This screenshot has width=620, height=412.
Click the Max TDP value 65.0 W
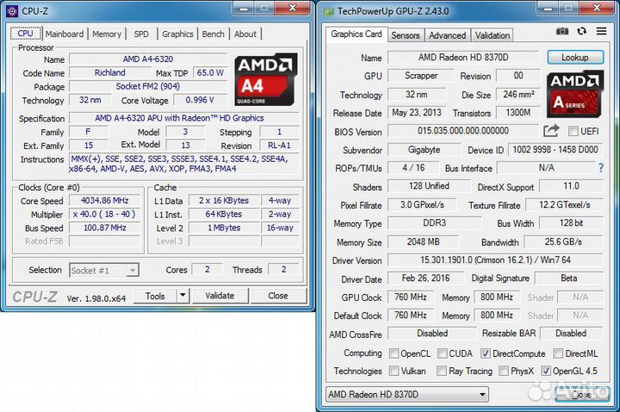pyautogui.click(x=210, y=73)
